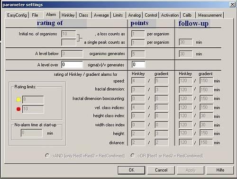Open help with the Hilfe button
The width and height of the screenshot is (237, 179).
(x=220, y=170)
